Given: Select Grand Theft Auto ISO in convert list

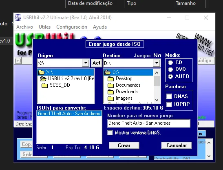Looking at the screenshot, I should click(69, 114).
